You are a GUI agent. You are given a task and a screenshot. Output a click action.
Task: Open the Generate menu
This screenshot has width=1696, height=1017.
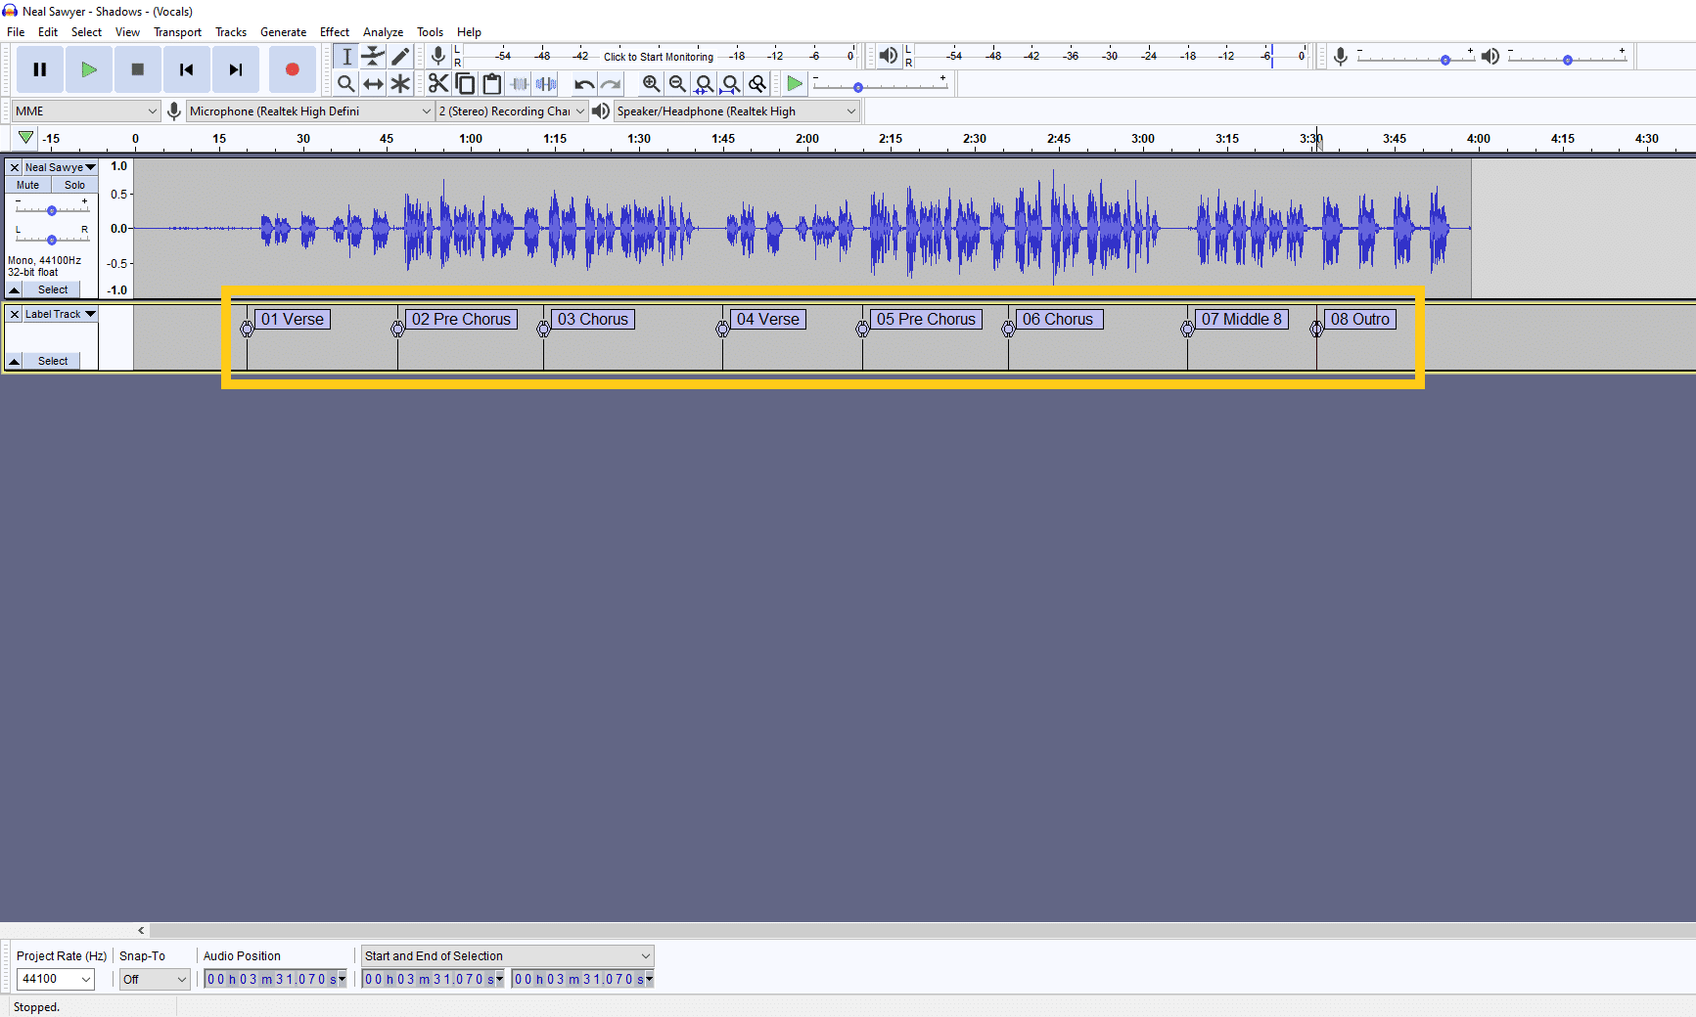coord(283,31)
